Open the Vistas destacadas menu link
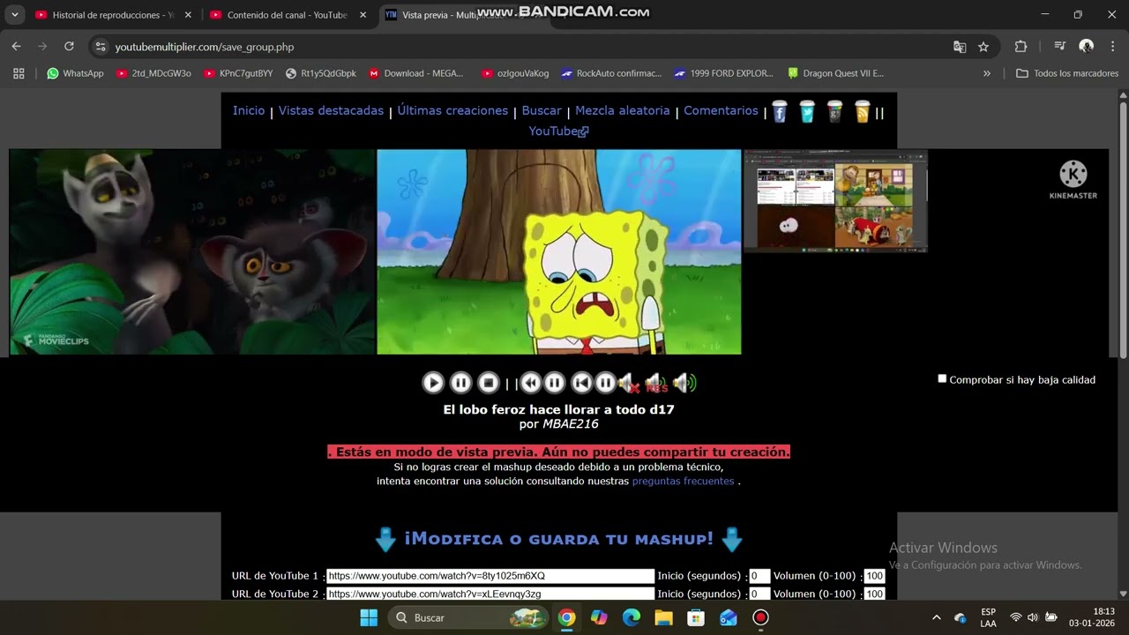The width and height of the screenshot is (1129, 635). (331, 110)
